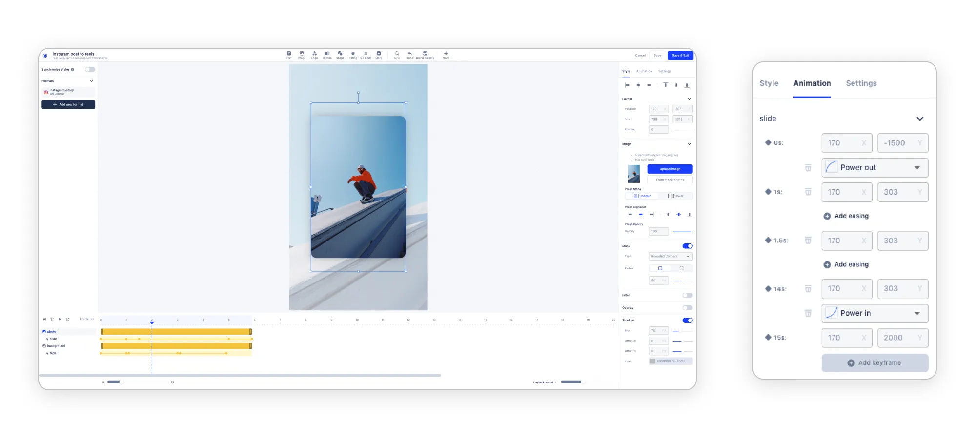Click Upload image button
976x442 pixels.
pos(670,169)
